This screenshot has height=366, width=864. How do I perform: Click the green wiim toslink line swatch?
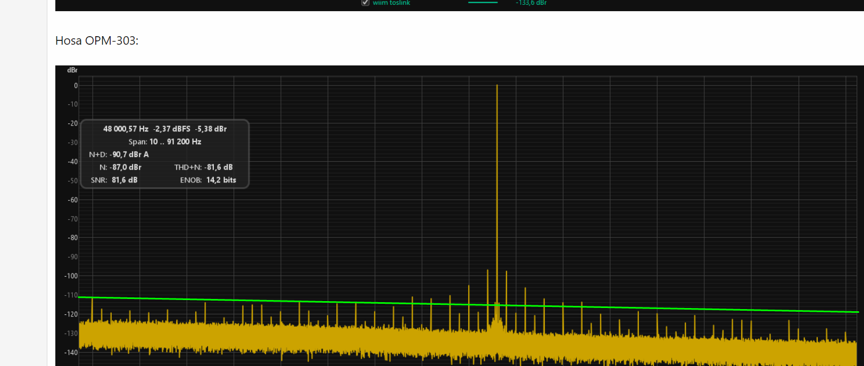[483, 3]
